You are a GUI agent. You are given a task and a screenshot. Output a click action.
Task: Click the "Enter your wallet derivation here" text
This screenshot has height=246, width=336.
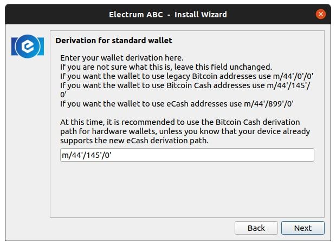point(121,57)
